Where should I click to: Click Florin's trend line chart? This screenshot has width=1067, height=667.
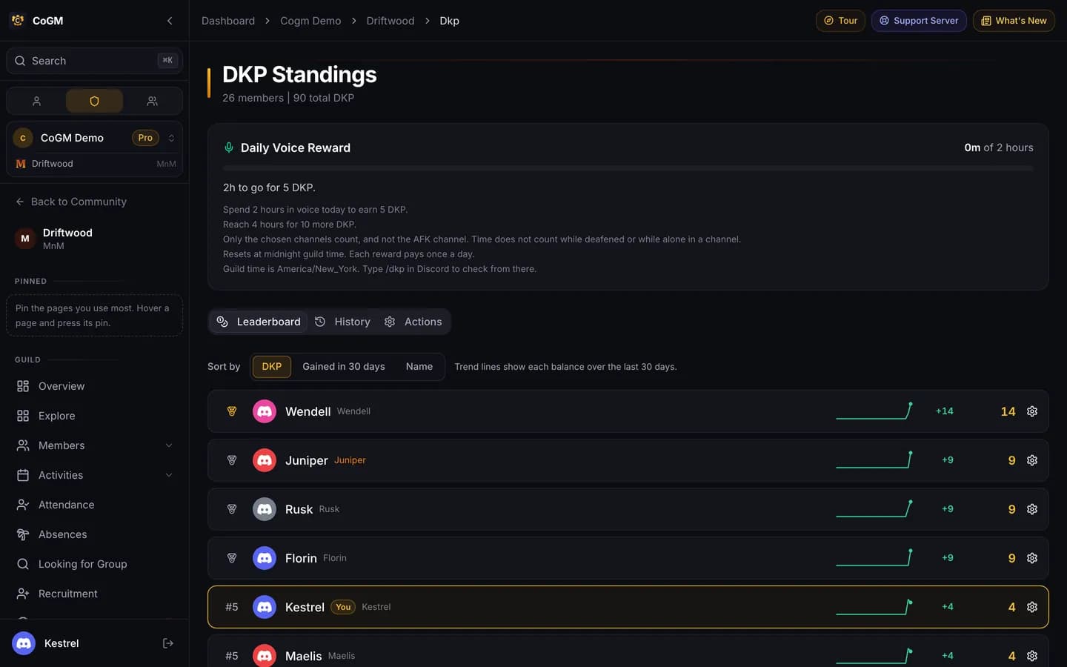point(874,557)
